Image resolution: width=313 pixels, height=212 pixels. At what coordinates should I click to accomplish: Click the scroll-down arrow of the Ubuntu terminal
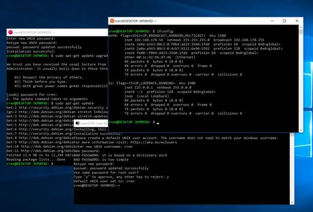pos(301,130)
